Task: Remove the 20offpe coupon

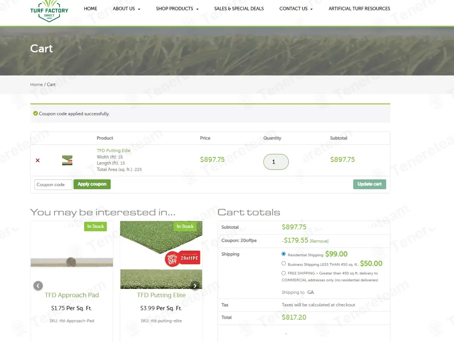Action: (319, 241)
